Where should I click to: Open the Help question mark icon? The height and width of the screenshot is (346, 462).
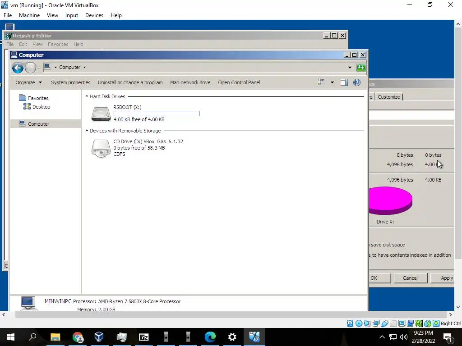[357, 82]
